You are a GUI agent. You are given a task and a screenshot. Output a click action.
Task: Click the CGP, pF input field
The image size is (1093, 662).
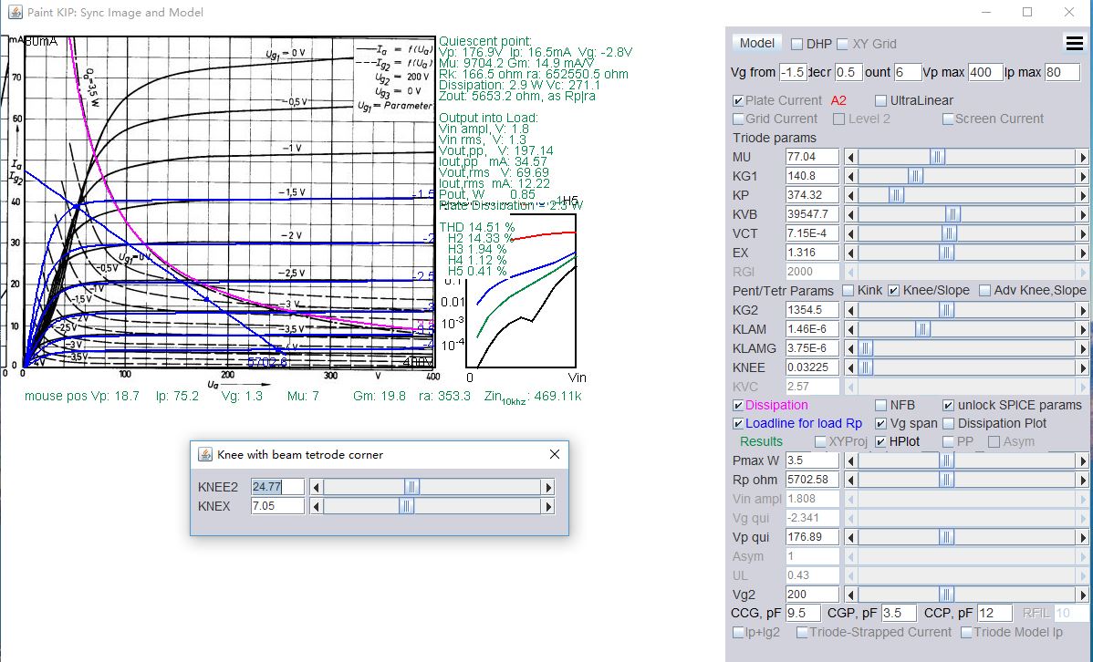[899, 613]
